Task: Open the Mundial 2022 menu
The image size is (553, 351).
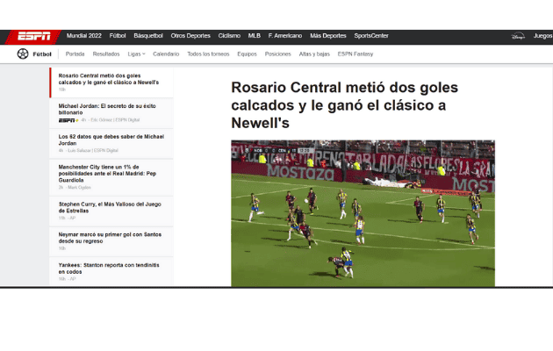Action: point(84,36)
